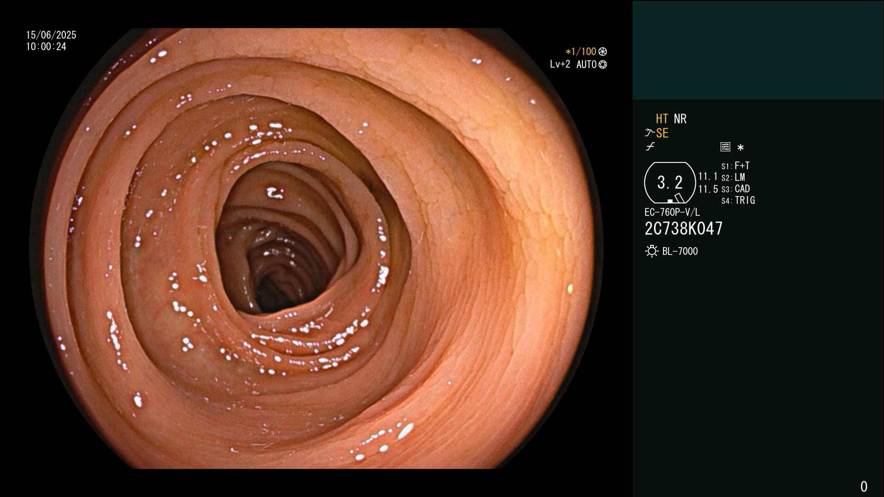The height and width of the screenshot is (497, 884).
Task: Click the asterisk beside the sliders icon
Action: coord(740,148)
